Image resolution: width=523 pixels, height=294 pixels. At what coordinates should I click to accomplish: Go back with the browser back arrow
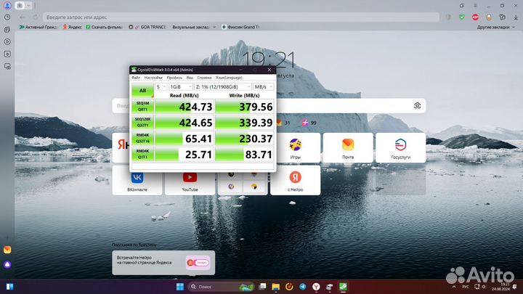point(22,17)
